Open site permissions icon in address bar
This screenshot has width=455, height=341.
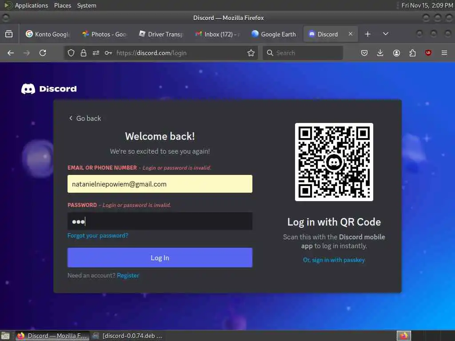pos(96,53)
